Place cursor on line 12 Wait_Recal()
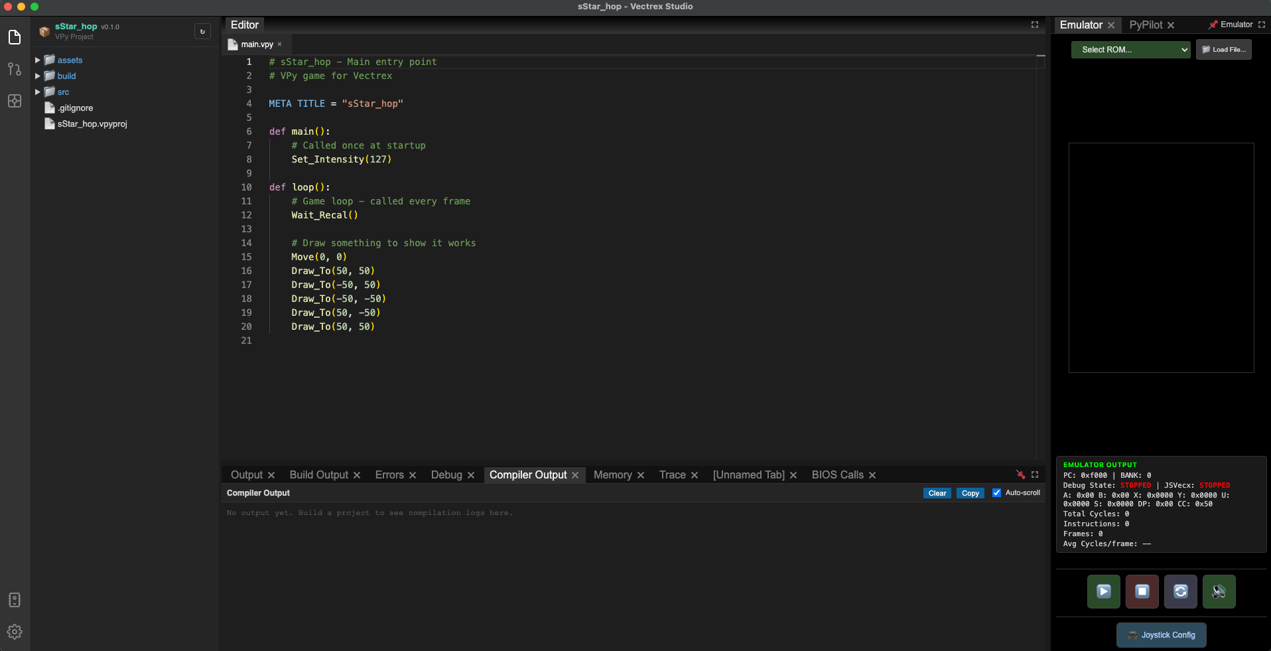Image resolution: width=1271 pixels, height=651 pixels. coord(324,215)
